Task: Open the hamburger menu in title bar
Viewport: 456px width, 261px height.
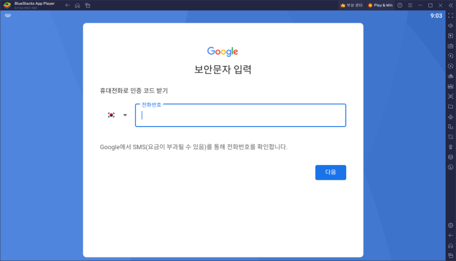Action: [x=410, y=5]
